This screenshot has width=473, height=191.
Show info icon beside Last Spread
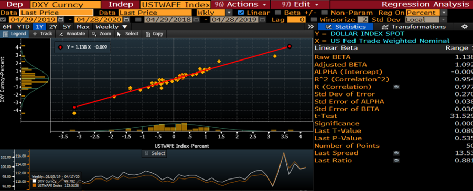pyautogui.click(x=396, y=153)
